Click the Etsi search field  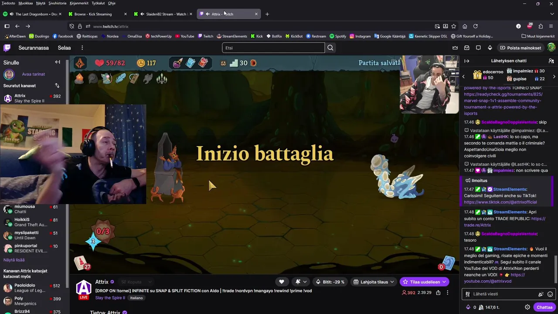273,48
